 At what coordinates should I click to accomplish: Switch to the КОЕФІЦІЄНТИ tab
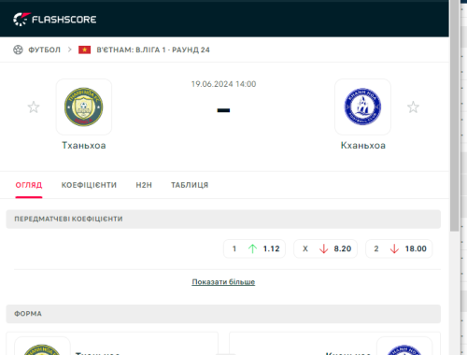click(89, 185)
